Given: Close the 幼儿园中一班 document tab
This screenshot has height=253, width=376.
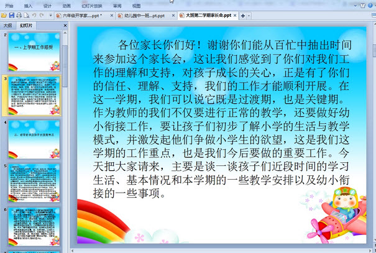Looking at the screenshot, I should 173,16.
